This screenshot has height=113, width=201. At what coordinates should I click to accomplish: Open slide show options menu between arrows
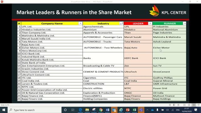(174, 105)
